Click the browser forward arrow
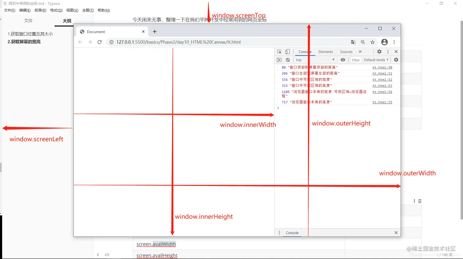The width and height of the screenshot is (463, 259). [90, 42]
